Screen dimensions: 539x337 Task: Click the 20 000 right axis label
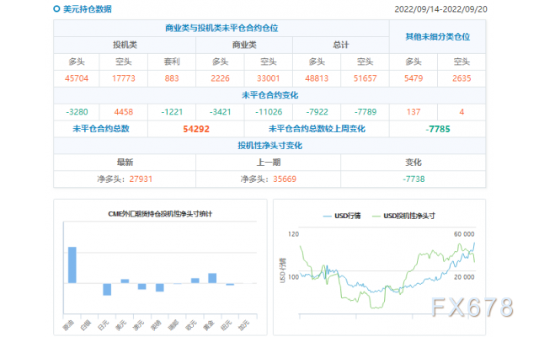point(464,277)
